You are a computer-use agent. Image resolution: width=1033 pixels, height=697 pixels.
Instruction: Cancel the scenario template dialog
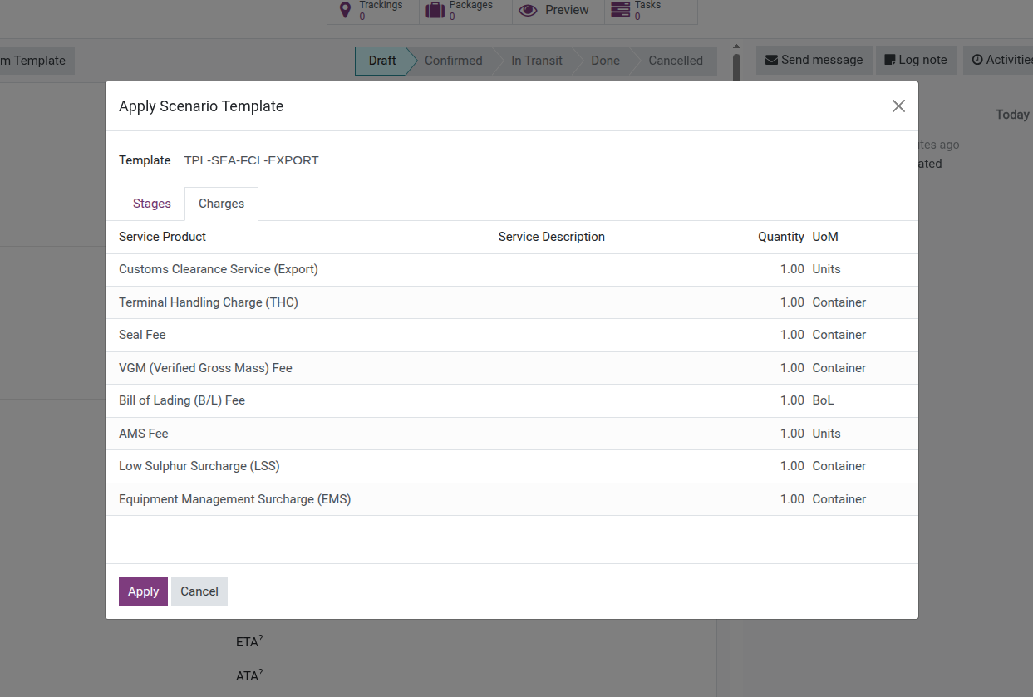coord(199,591)
